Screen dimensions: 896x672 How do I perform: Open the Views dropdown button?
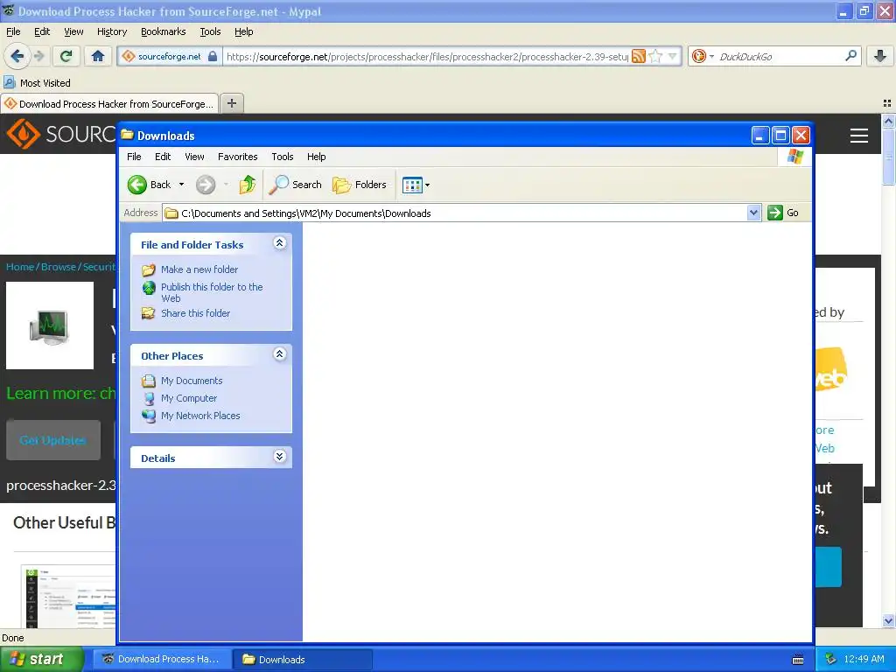click(x=416, y=185)
